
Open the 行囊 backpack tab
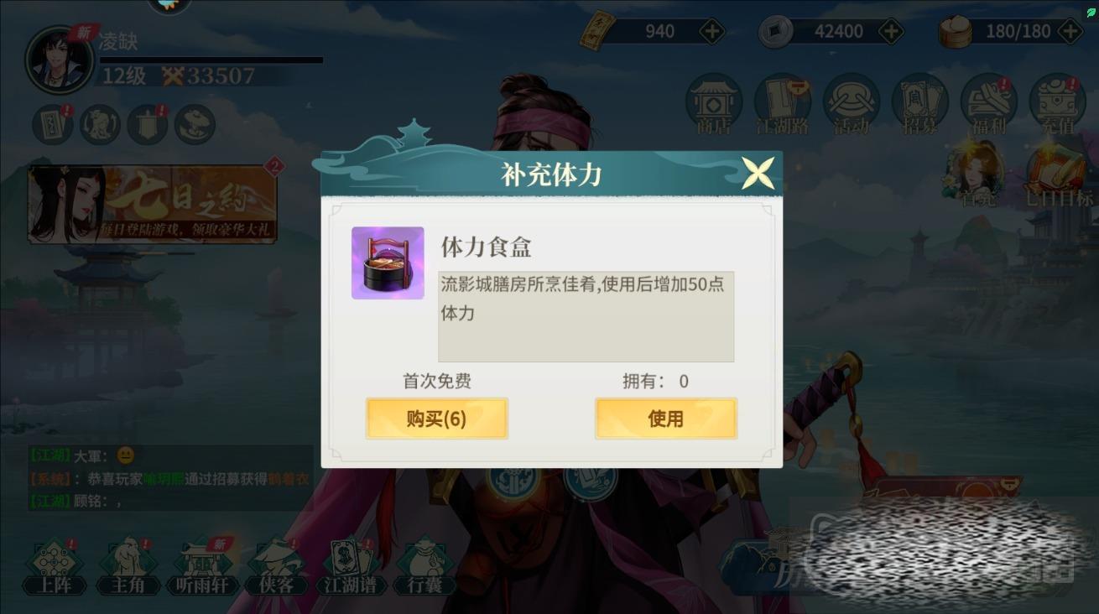point(424,567)
